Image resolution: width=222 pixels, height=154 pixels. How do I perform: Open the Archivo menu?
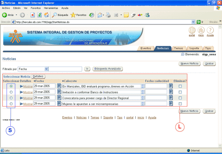coord(6,8)
